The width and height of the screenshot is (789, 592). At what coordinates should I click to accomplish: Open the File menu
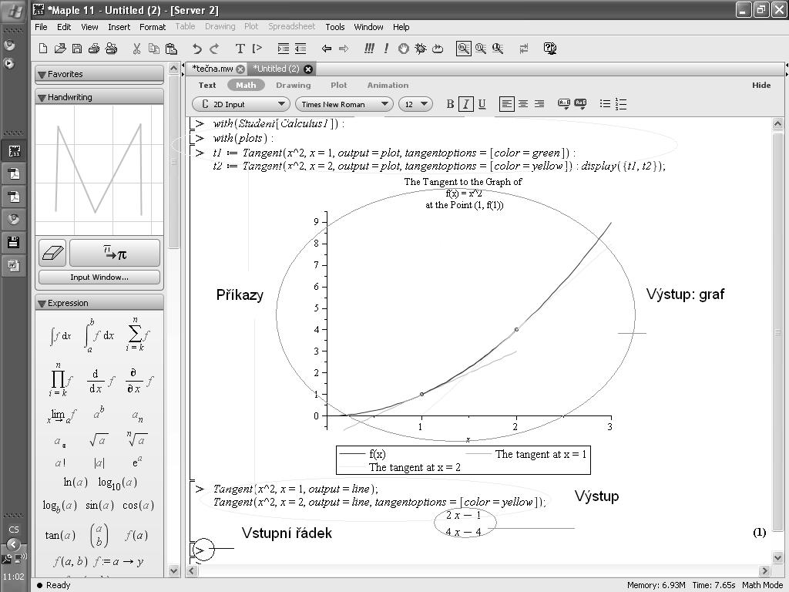42,27
